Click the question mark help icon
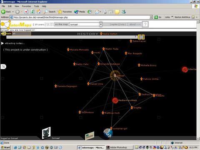This screenshot has height=150, width=200. click(145, 25)
